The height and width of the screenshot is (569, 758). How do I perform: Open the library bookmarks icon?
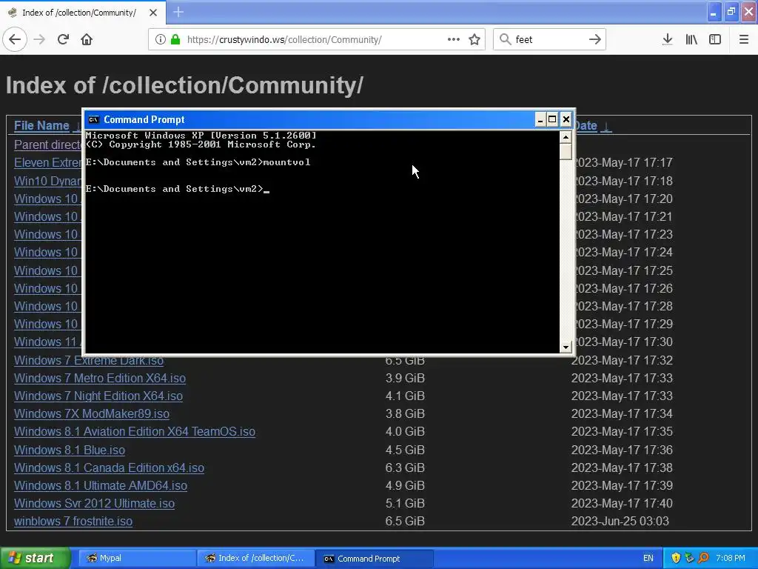click(691, 39)
